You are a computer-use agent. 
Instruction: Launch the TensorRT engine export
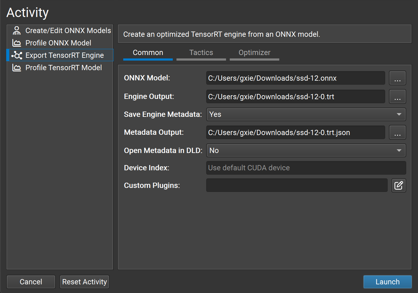[387, 282]
